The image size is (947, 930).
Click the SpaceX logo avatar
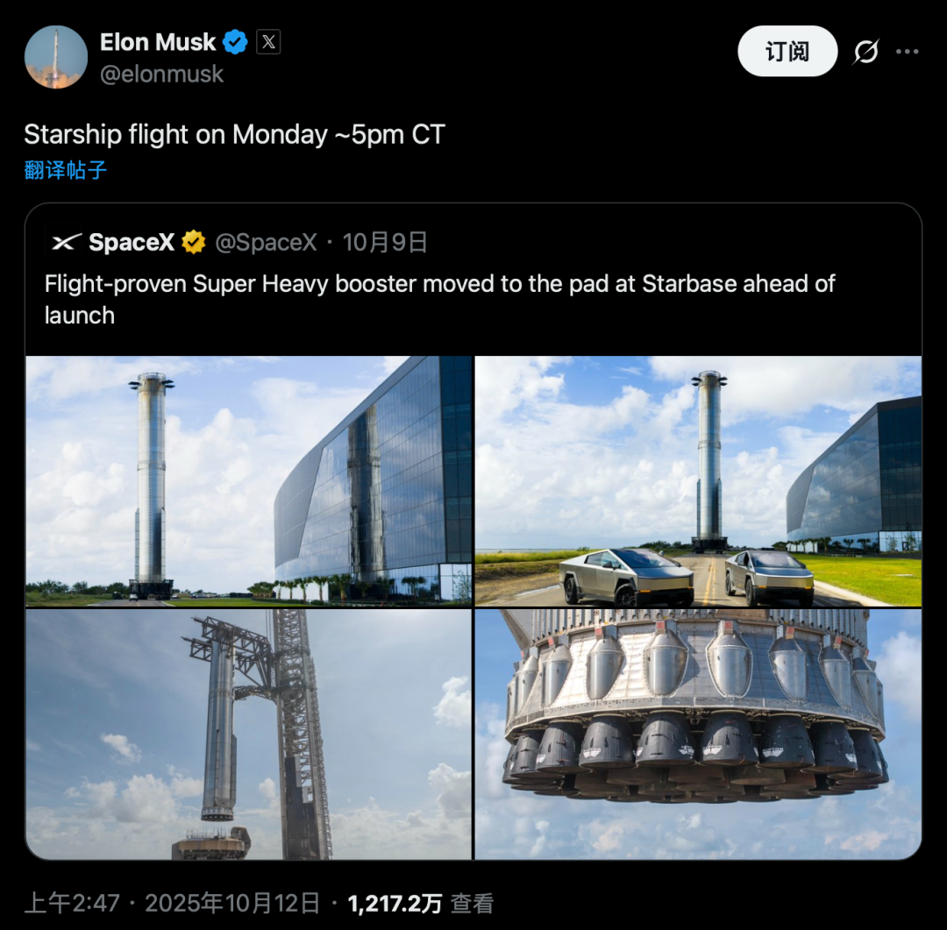pos(67,243)
